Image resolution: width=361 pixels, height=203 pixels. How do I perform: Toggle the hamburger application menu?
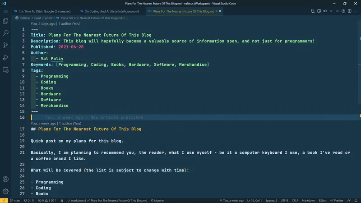pos(6,11)
